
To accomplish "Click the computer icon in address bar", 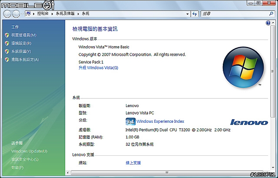I will pyautogui.click(x=28, y=13).
